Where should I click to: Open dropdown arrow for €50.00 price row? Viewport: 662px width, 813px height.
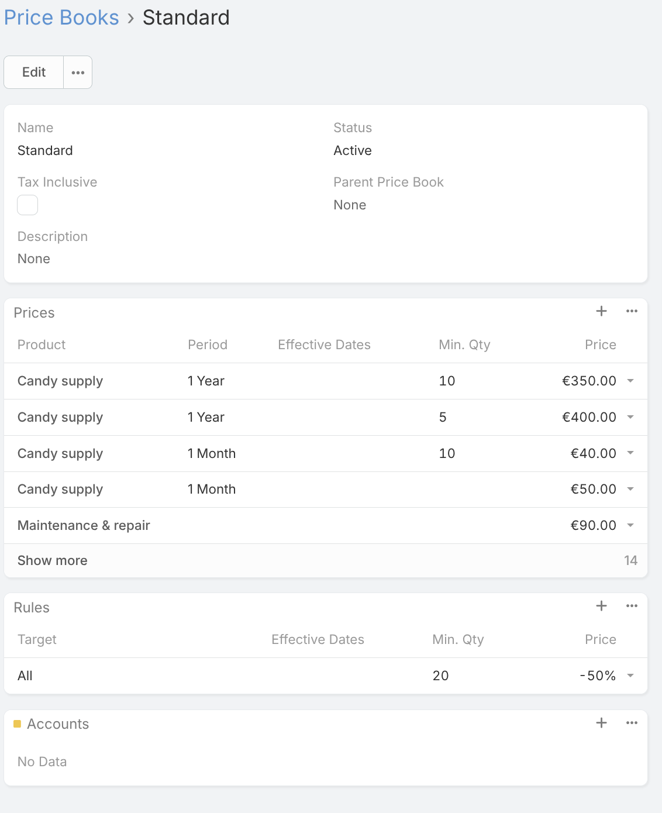(630, 489)
